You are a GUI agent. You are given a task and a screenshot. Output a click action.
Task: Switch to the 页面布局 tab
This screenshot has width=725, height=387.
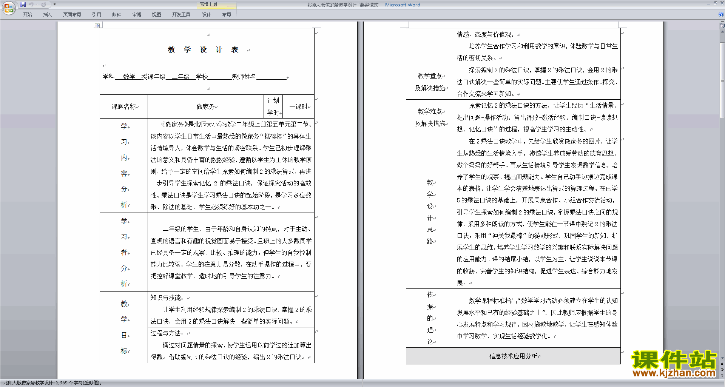(72, 14)
